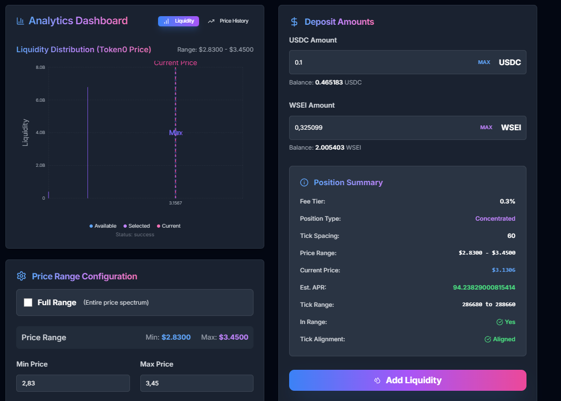This screenshot has width=561, height=401.
Task: Click the tick range value 286680 to 288660
Action: (x=489, y=305)
